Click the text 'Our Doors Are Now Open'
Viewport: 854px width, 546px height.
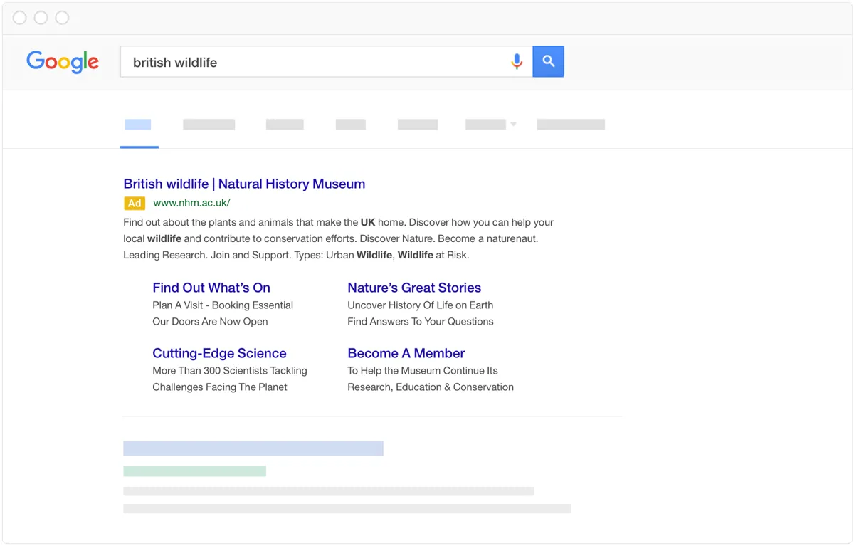pos(210,321)
